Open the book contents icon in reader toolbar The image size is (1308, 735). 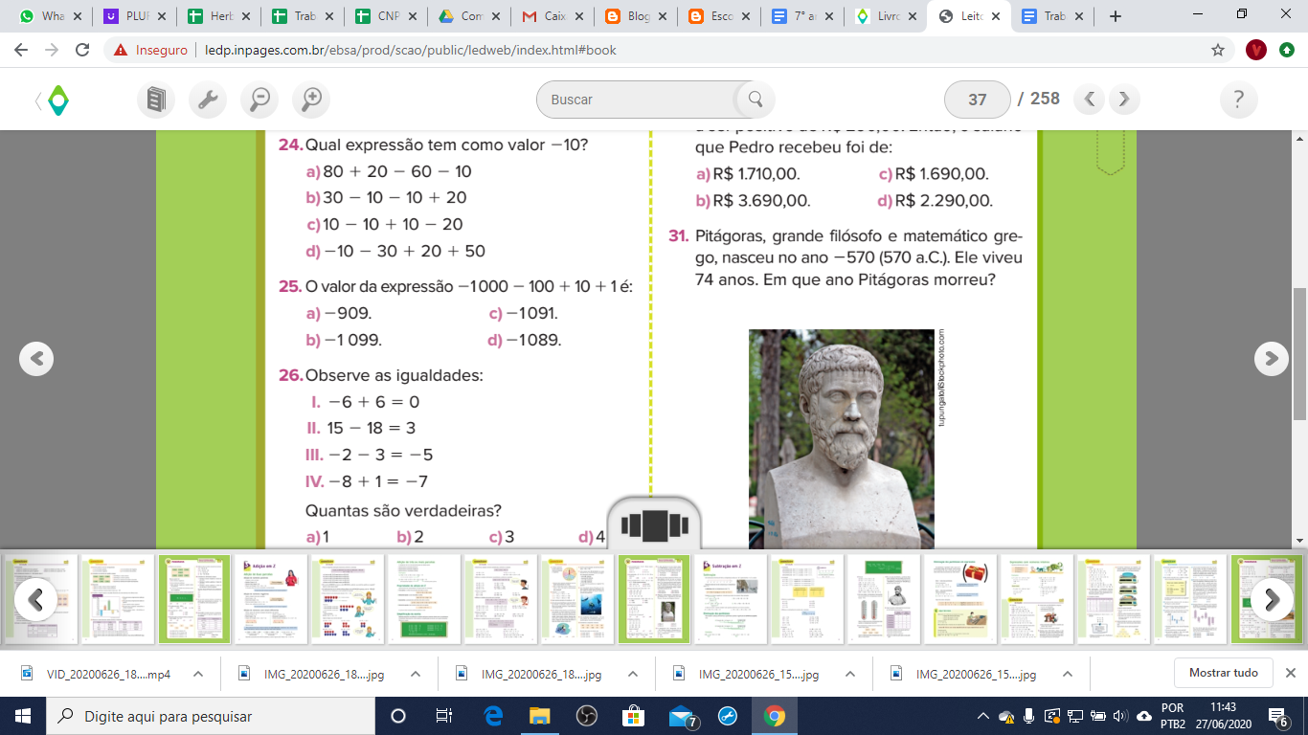[x=156, y=100]
